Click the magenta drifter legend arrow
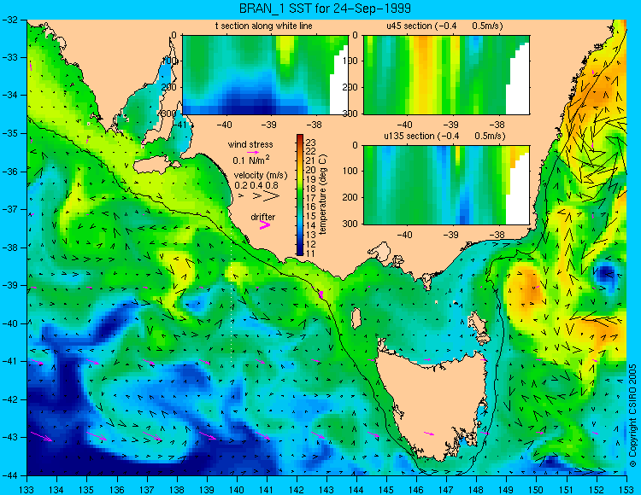 point(265,225)
